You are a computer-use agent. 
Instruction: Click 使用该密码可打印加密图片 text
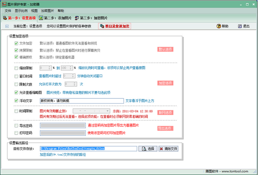pyautogui.click(x=107, y=133)
